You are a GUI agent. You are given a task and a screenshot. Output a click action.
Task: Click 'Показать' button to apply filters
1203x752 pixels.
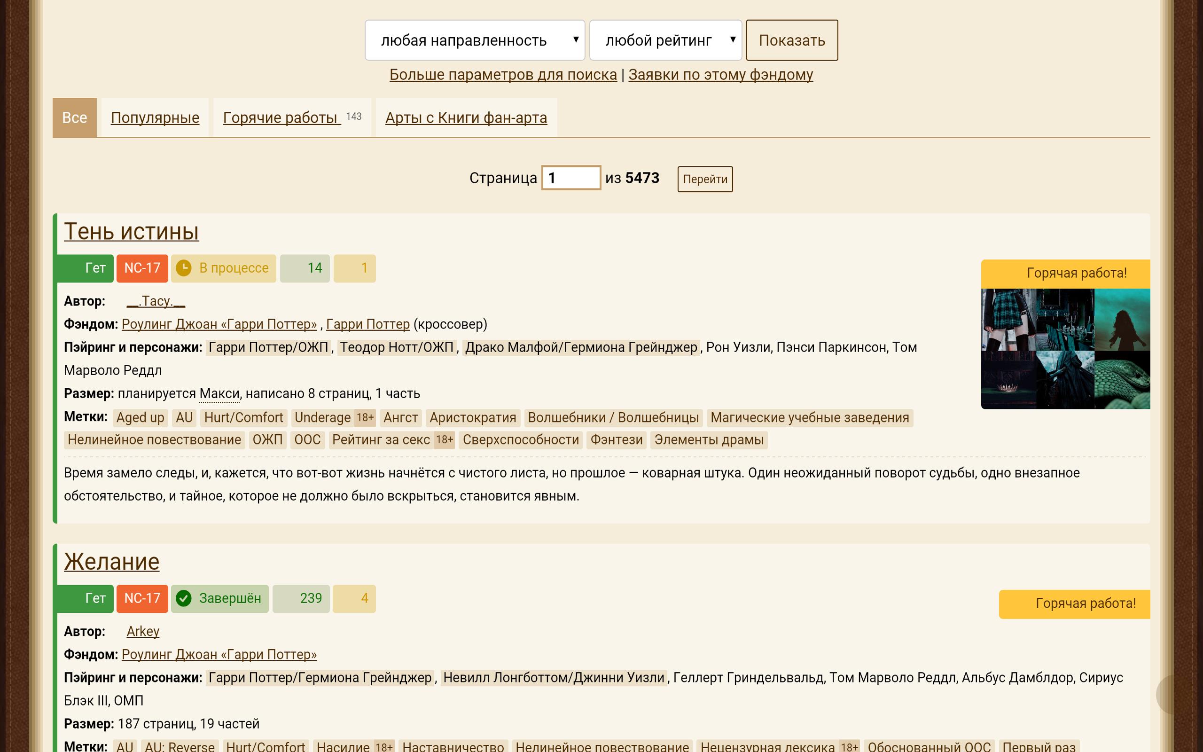tap(791, 40)
